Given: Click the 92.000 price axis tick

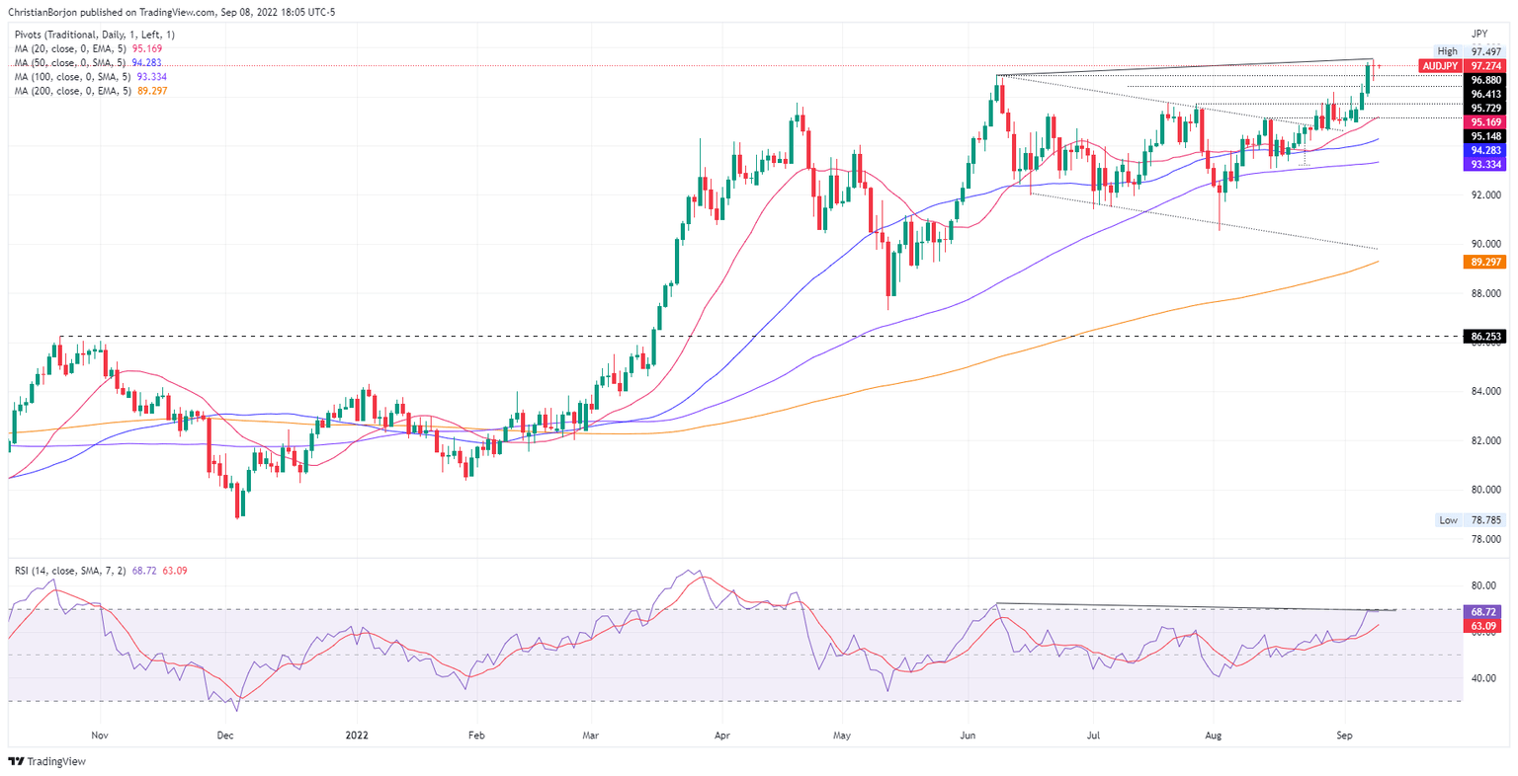Looking at the screenshot, I should pyautogui.click(x=1485, y=195).
